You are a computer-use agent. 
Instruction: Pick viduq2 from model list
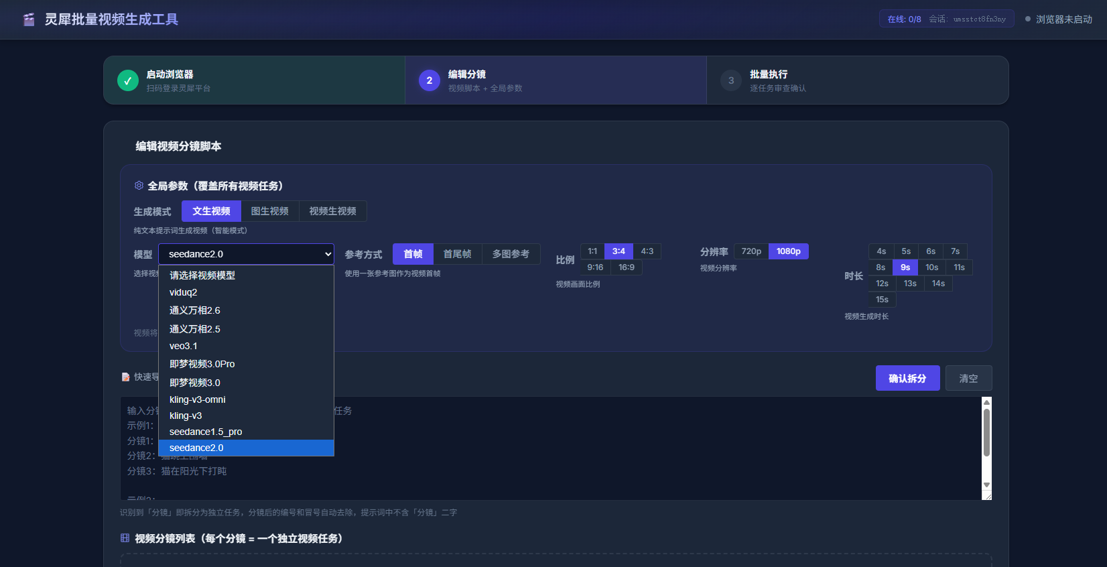pyautogui.click(x=246, y=292)
